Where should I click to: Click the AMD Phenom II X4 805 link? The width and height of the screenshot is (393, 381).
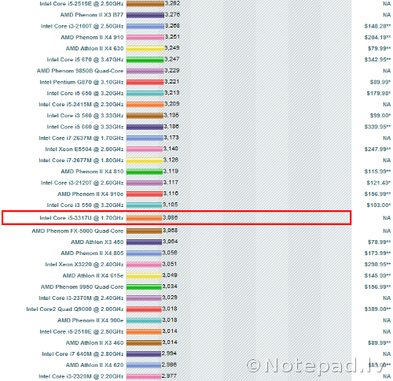pos(92,253)
